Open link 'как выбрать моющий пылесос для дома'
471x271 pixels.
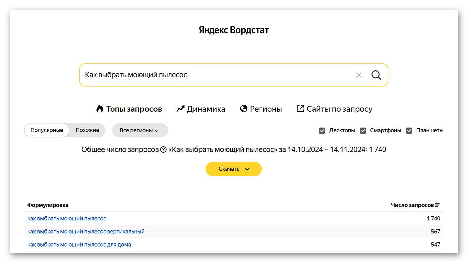click(79, 245)
